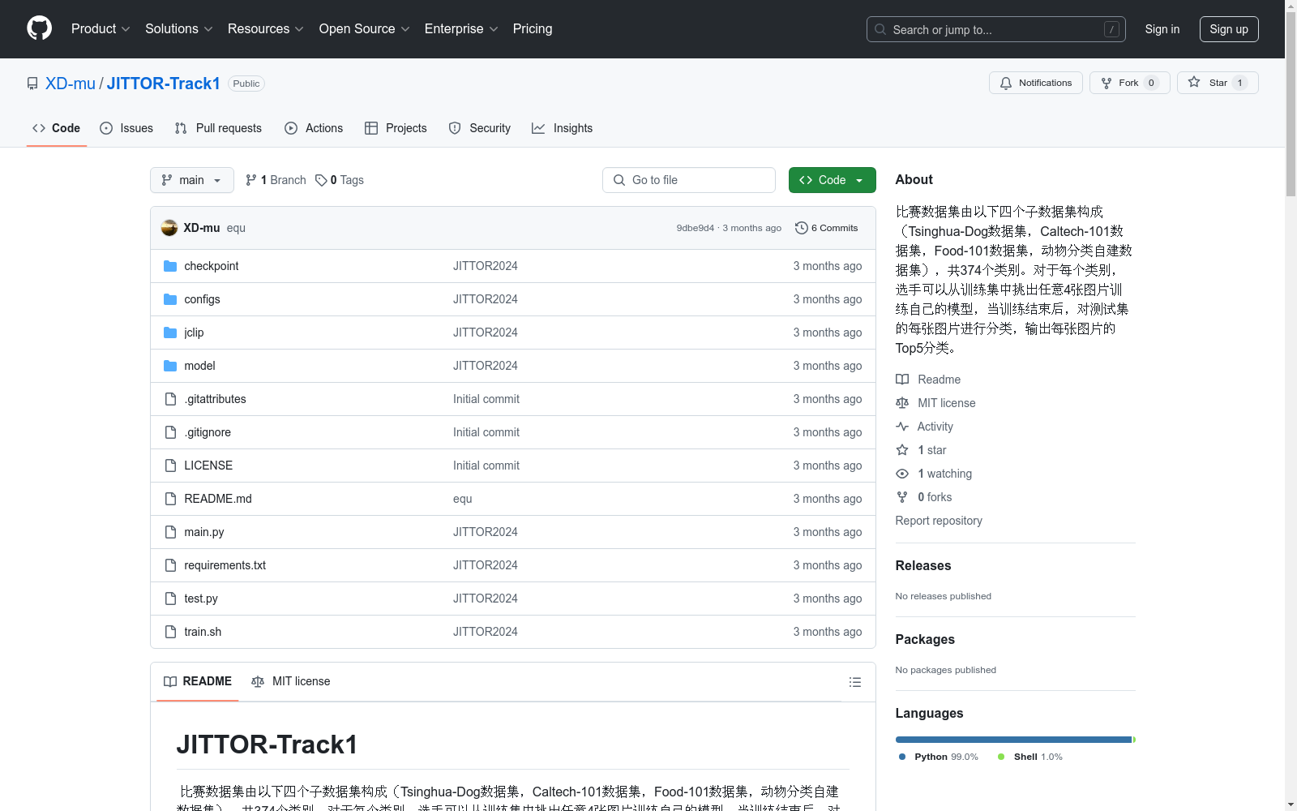Click the fork icon beside 0 forks

[x=902, y=497]
